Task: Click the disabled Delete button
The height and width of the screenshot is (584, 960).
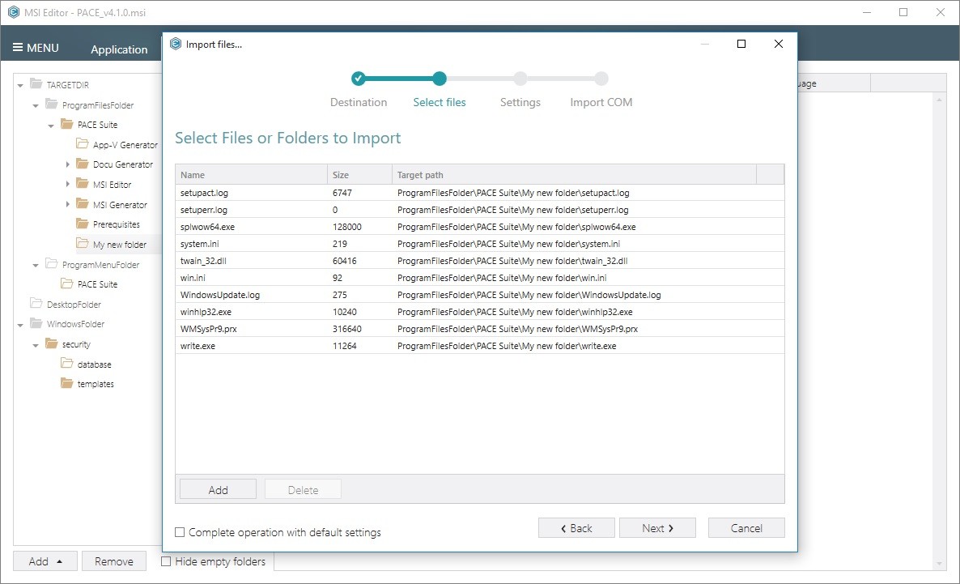Action: 303,489
